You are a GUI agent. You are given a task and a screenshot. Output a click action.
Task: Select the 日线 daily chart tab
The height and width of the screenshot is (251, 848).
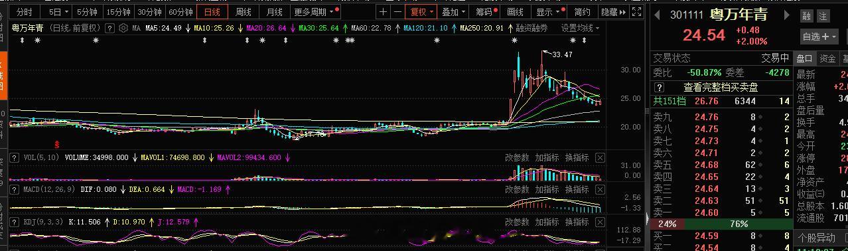pyautogui.click(x=212, y=12)
